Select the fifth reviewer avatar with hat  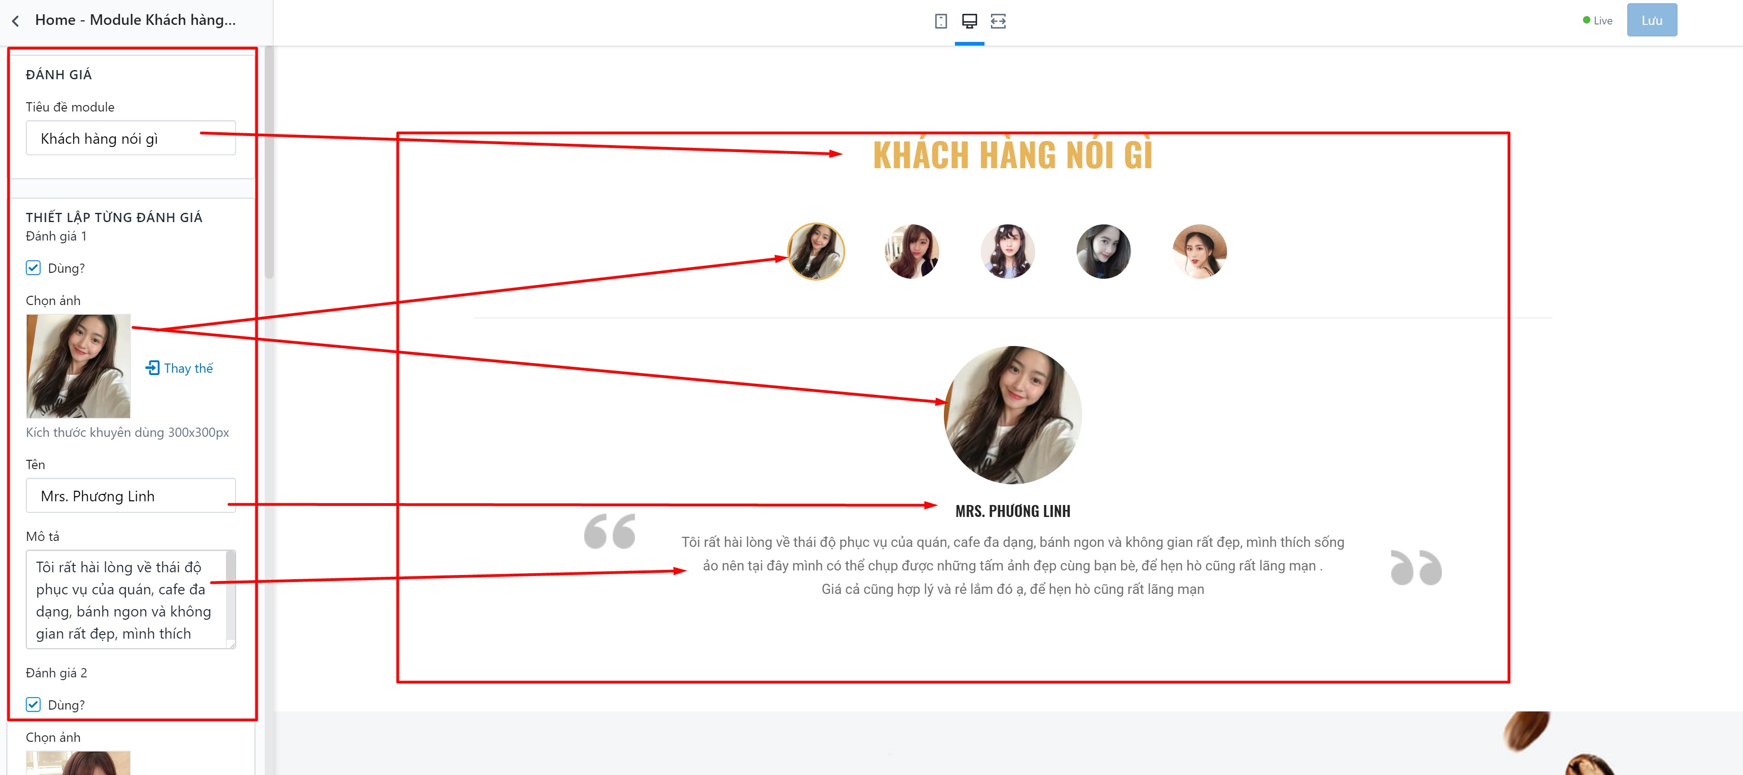[1200, 252]
